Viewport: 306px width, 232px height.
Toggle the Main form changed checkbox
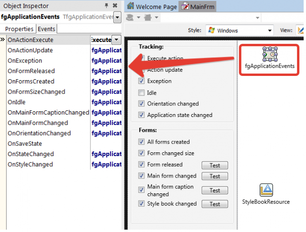[x=142, y=176]
